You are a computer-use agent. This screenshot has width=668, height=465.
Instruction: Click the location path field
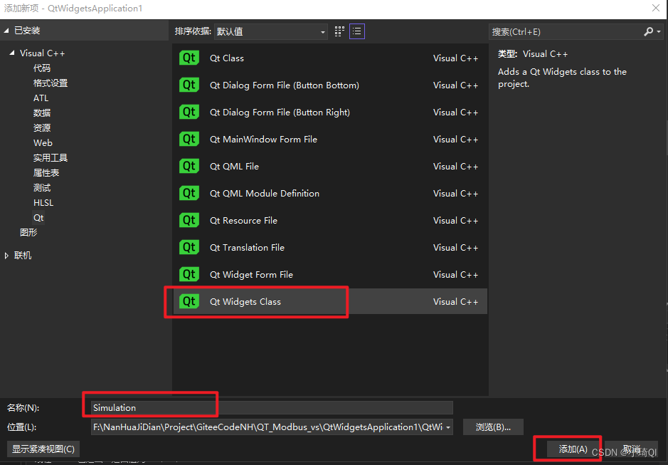[x=267, y=427]
